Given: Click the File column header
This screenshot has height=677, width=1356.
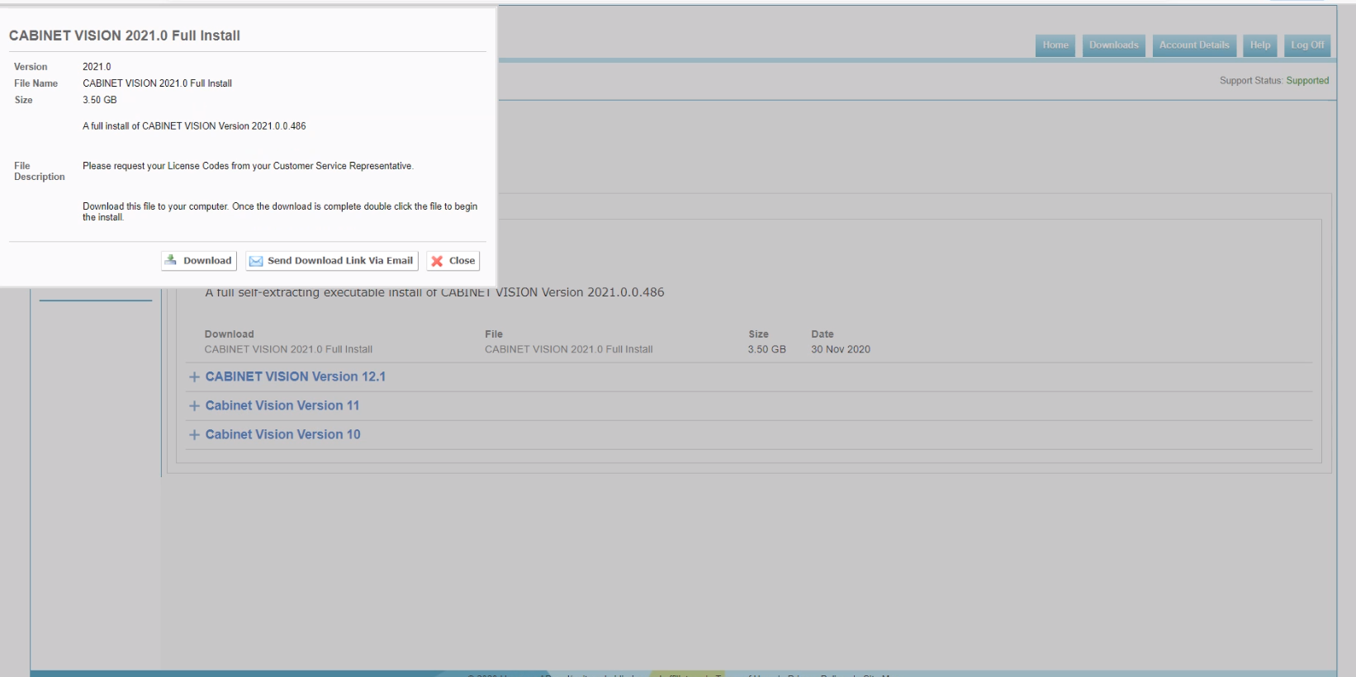Looking at the screenshot, I should tap(494, 334).
